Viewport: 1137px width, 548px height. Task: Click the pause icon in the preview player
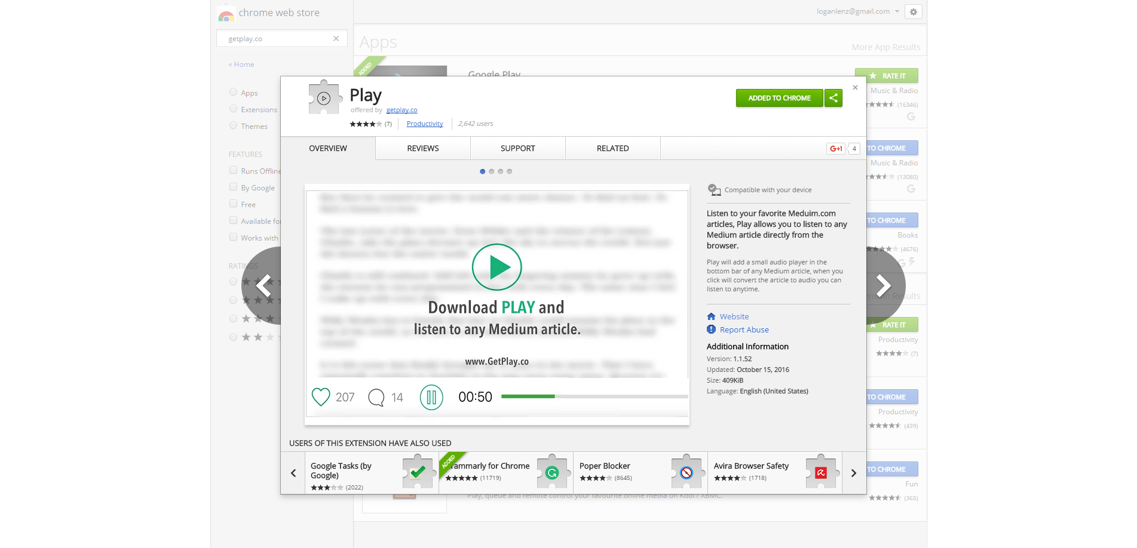[431, 397]
